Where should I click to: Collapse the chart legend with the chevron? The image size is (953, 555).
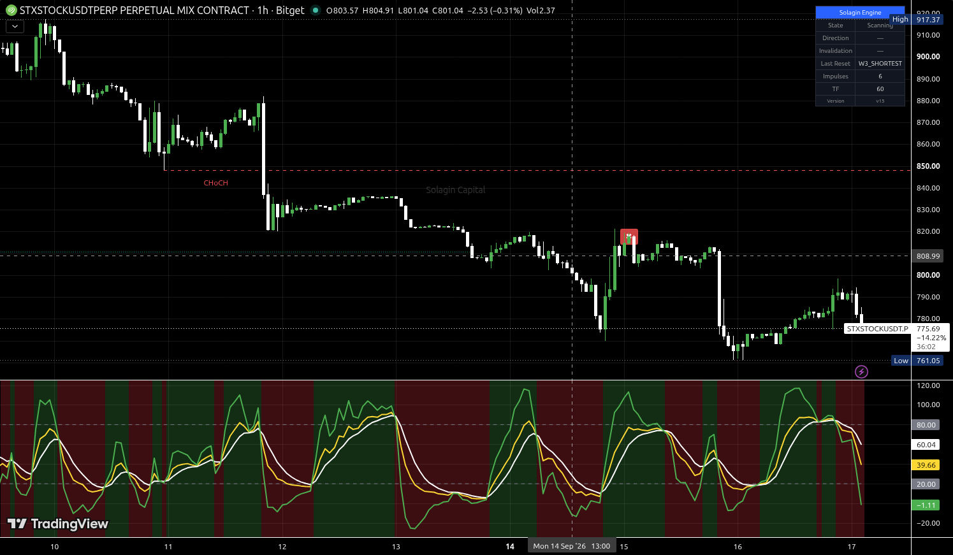tap(14, 27)
